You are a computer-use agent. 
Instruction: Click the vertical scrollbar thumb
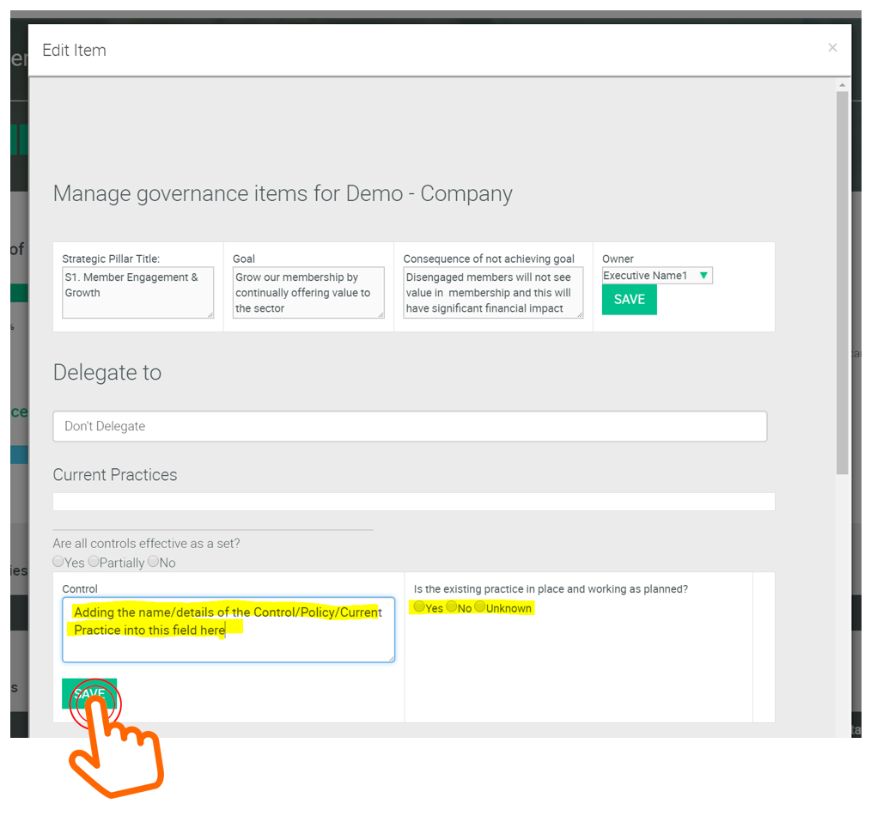pyautogui.click(x=842, y=283)
